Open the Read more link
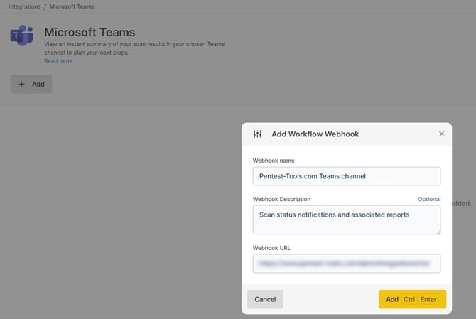 [58, 61]
